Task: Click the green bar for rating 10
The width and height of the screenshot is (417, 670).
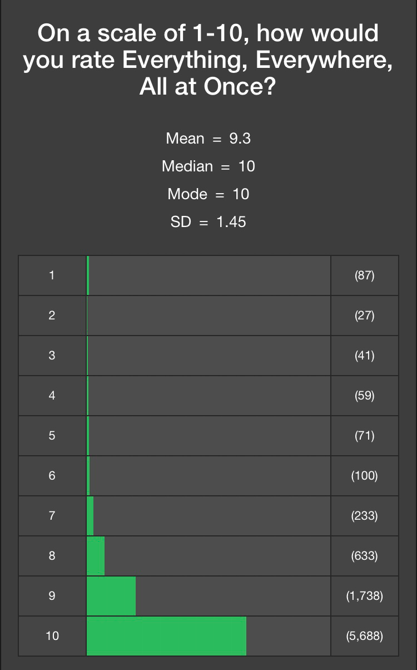Action: [x=166, y=635]
